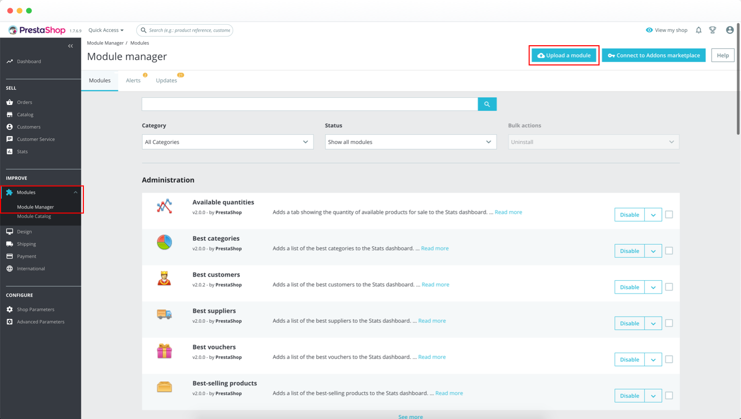Click the Help button
741x419 pixels.
point(723,56)
